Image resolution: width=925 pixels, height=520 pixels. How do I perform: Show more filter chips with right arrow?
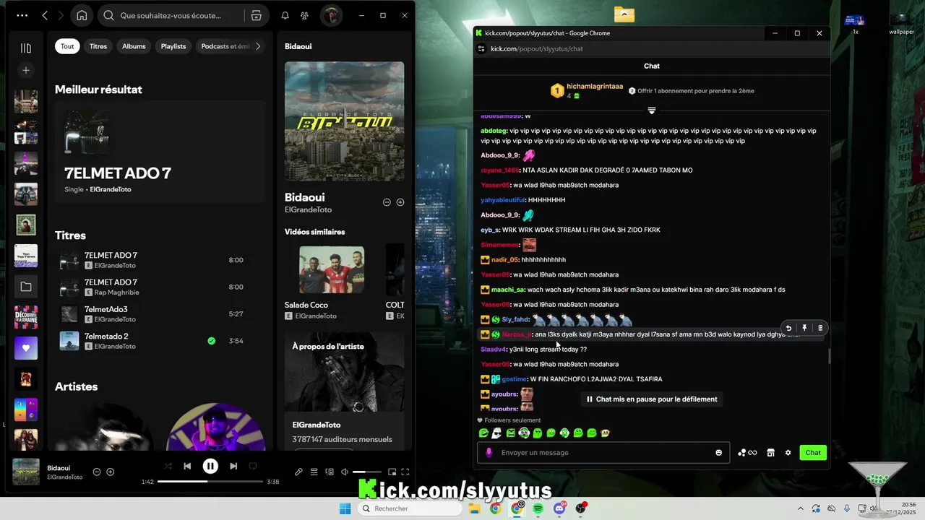(x=258, y=46)
